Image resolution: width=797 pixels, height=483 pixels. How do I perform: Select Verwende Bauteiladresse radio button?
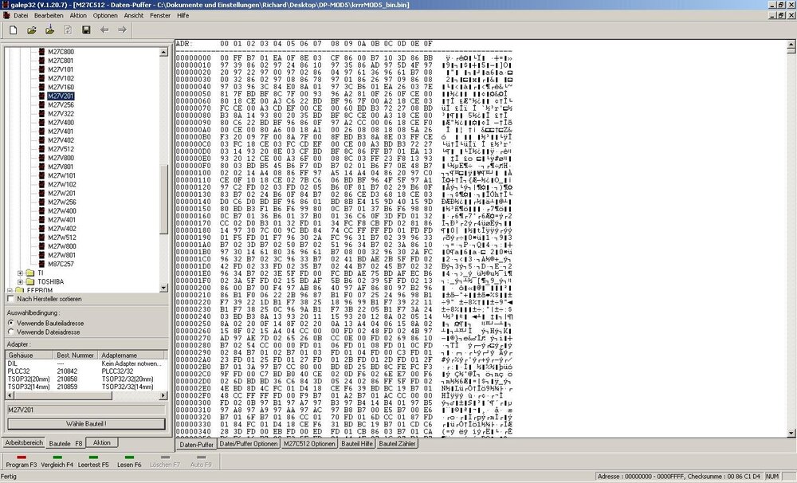pyautogui.click(x=11, y=323)
